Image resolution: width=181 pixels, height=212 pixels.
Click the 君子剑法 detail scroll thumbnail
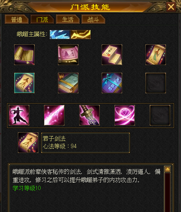tap(28, 143)
